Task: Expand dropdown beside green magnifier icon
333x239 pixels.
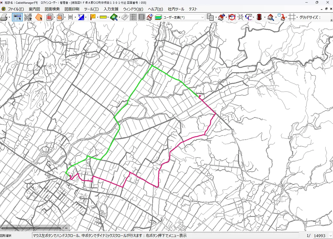Action: pyautogui.click(x=119, y=17)
